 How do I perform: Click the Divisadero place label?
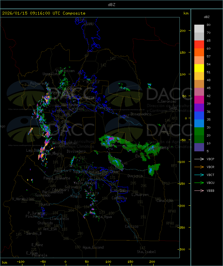(x=76, y=151)
